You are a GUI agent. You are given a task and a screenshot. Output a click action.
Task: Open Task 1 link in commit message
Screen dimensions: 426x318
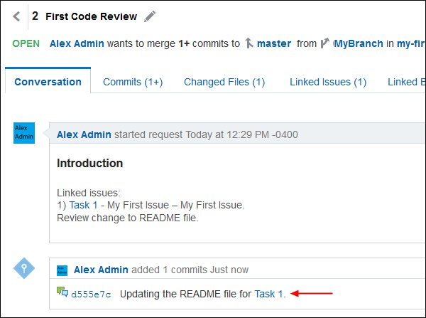pyautogui.click(x=269, y=293)
